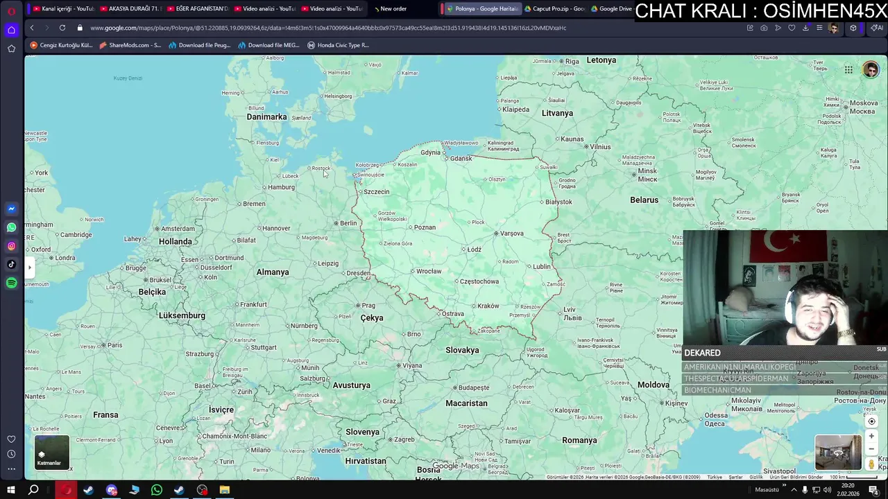Click Ürün Geri Bildirimi Gönder link
Viewport: 888px width, 499px height.
(x=796, y=477)
